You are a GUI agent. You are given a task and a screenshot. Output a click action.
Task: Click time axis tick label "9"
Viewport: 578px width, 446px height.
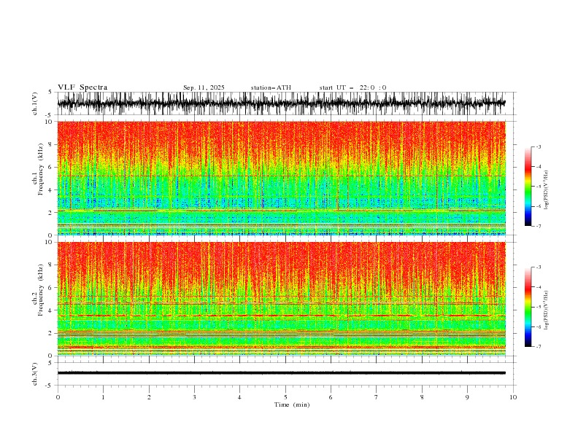[467, 397]
